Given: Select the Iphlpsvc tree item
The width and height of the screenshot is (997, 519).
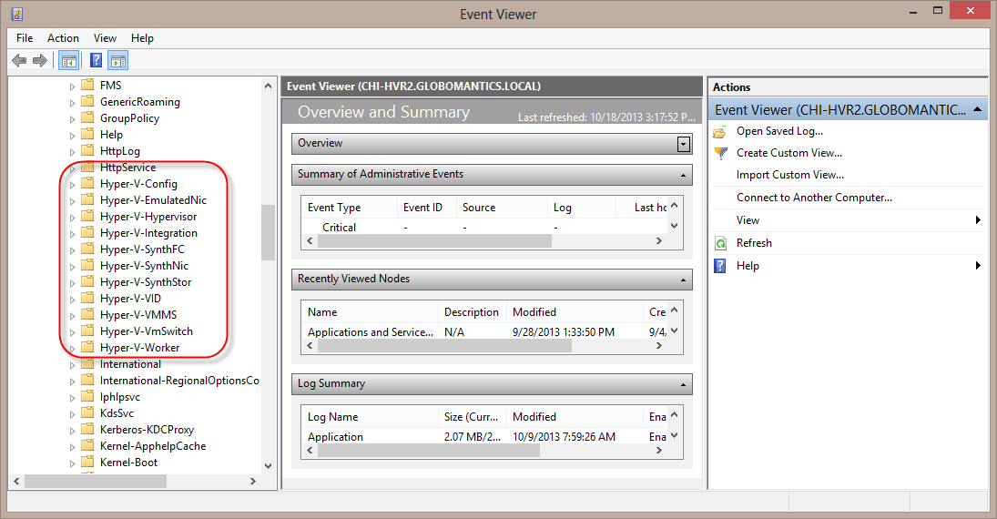Looking at the screenshot, I should pos(120,397).
